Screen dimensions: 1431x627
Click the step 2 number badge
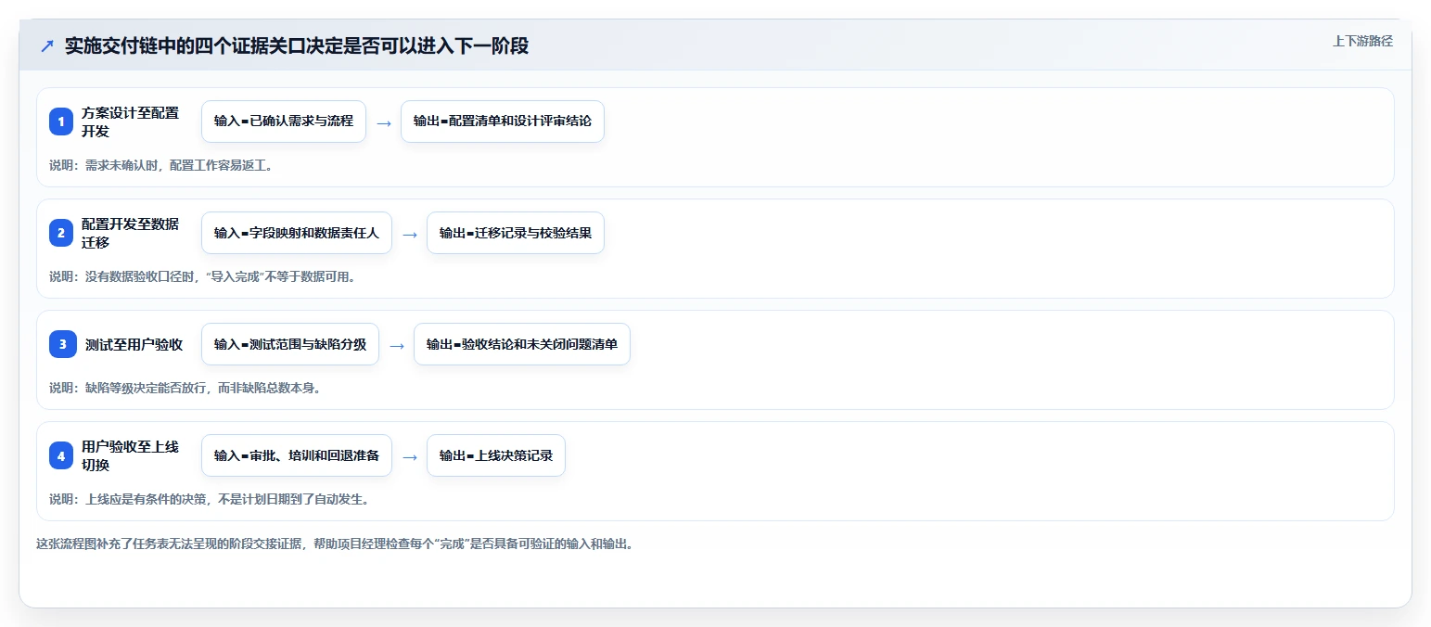[61, 233]
